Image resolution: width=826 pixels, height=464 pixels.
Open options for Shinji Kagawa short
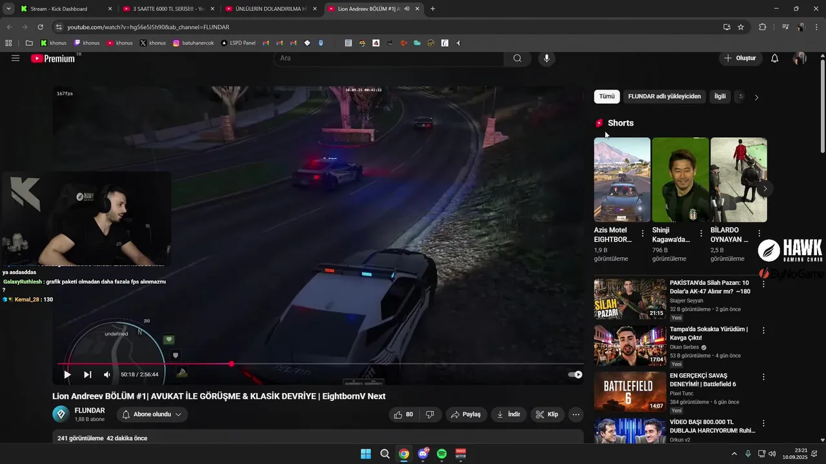coord(701,233)
